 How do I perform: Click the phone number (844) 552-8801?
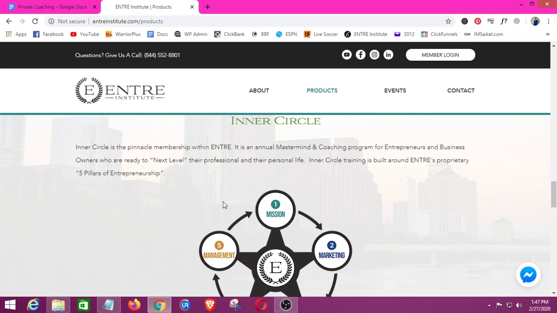[x=162, y=55]
